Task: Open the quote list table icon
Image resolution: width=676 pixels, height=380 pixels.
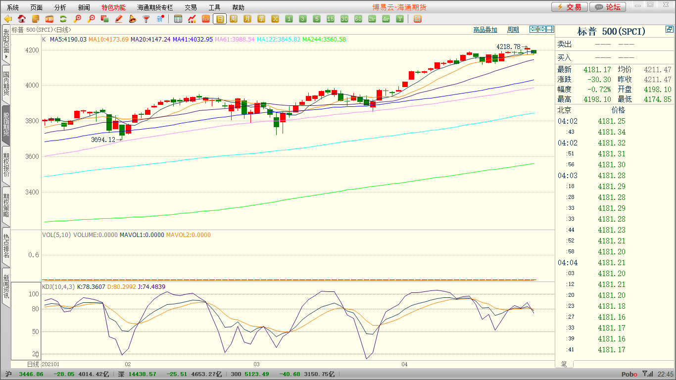Action: (x=178, y=19)
